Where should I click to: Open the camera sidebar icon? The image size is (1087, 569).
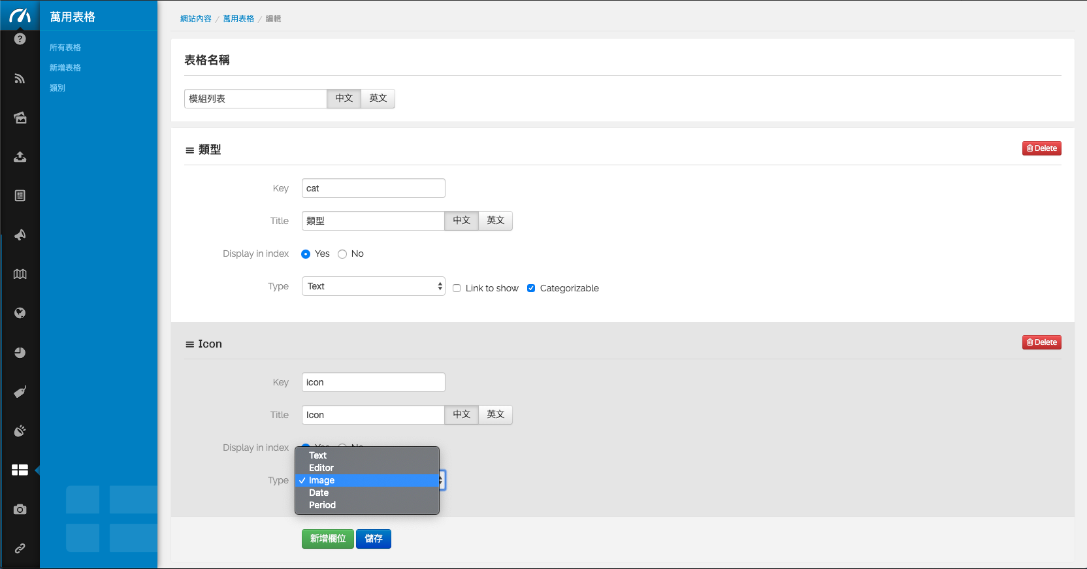tap(20, 510)
